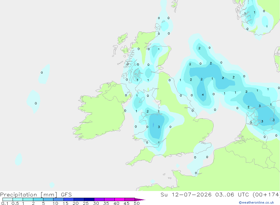This screenshot has width=280, height=205.
Task: Click the legend scale label '45'
Action: coord(127,203)
